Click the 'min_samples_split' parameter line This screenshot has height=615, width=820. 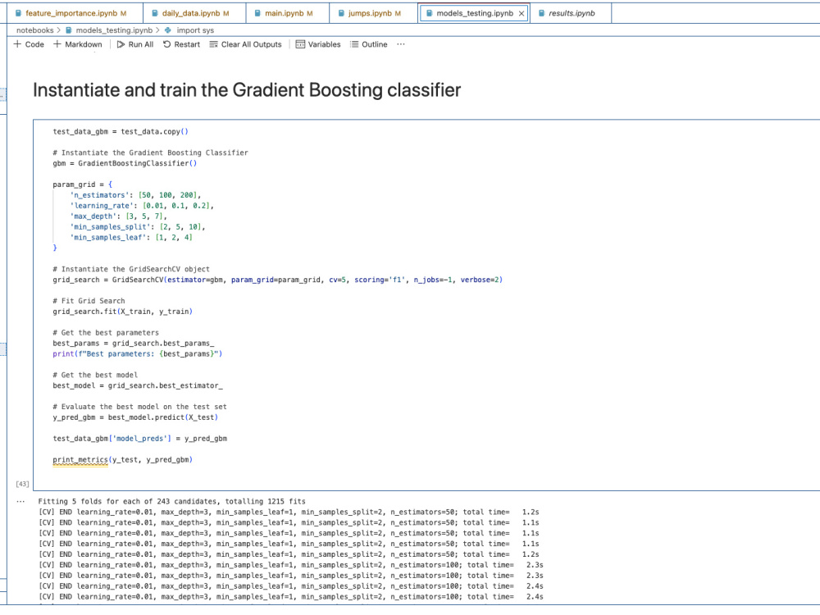pos(138,227)
